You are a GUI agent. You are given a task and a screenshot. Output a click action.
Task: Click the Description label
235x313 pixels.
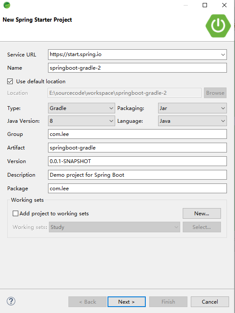point(21,175)
